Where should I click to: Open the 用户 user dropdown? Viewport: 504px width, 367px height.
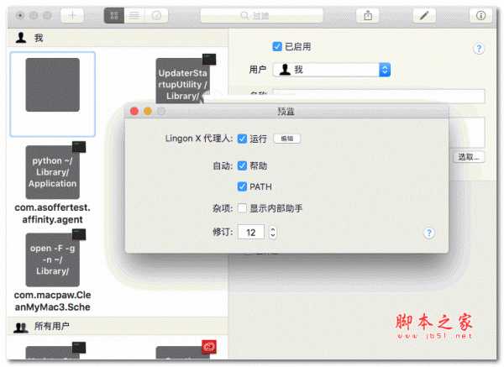(x=332, y=70)
